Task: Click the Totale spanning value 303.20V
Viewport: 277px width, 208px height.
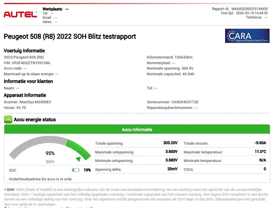Action: pos(170,143)
